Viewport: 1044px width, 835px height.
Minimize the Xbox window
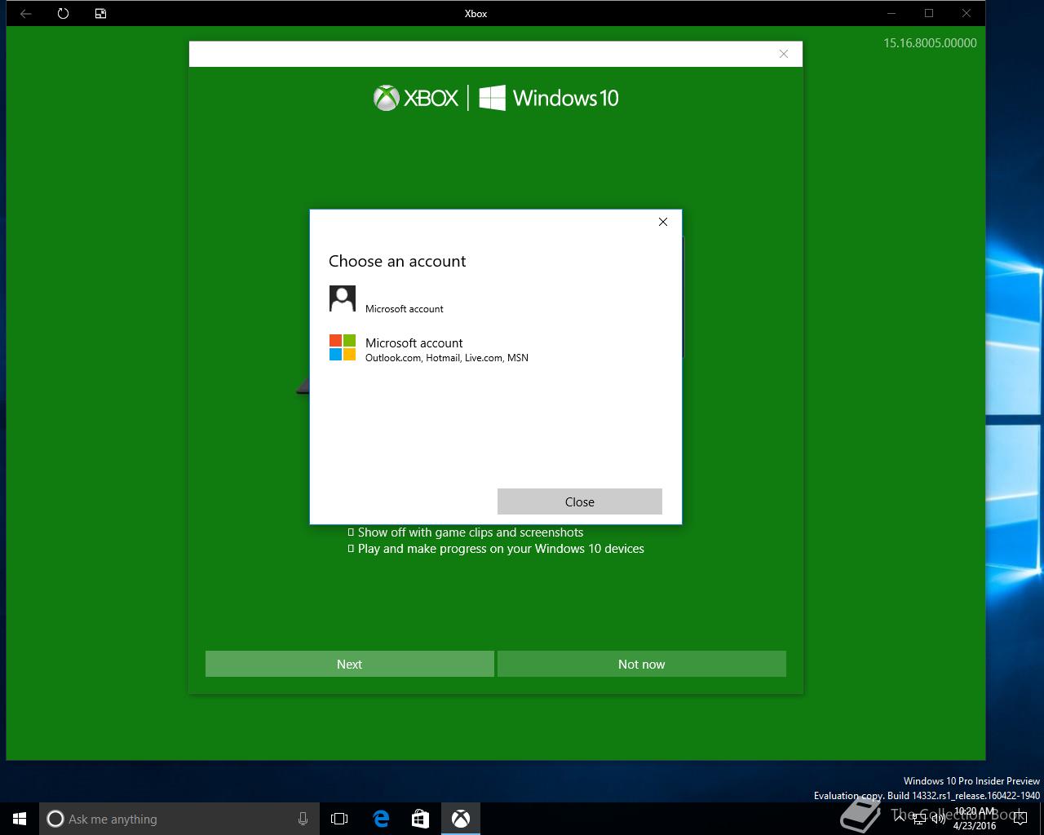891,13
